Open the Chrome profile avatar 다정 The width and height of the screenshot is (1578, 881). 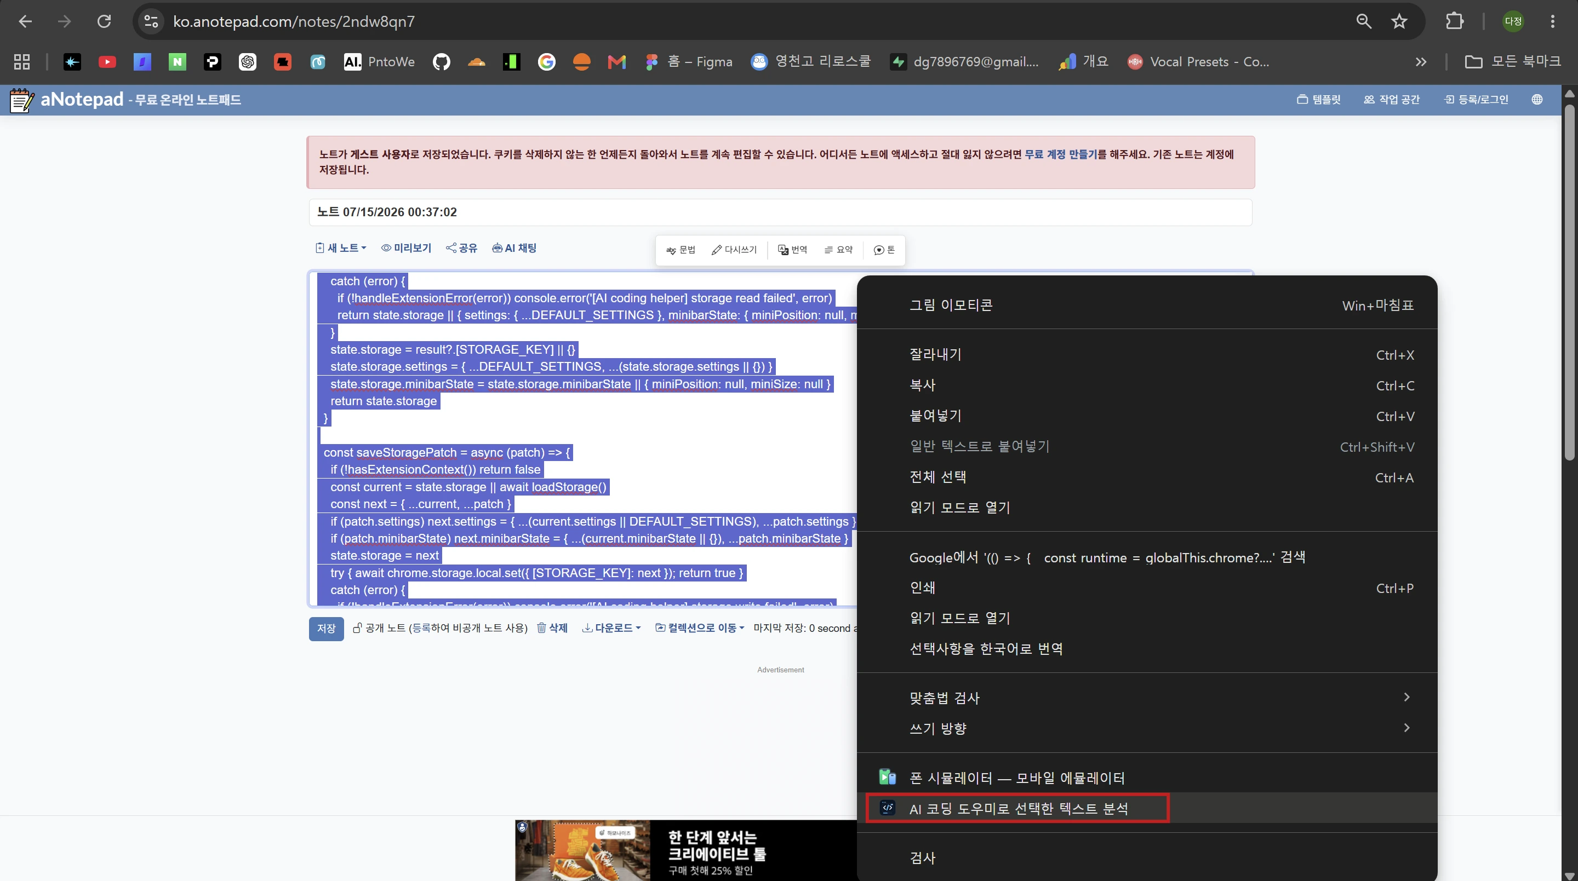[1513, 21]
